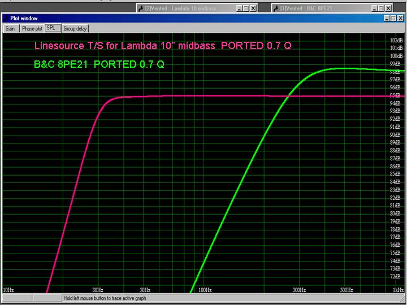The width and height of the screenshot is (407, 305).
Task: Activate the Vented Lambda 10 midbass window title
Action: point(181,8)
